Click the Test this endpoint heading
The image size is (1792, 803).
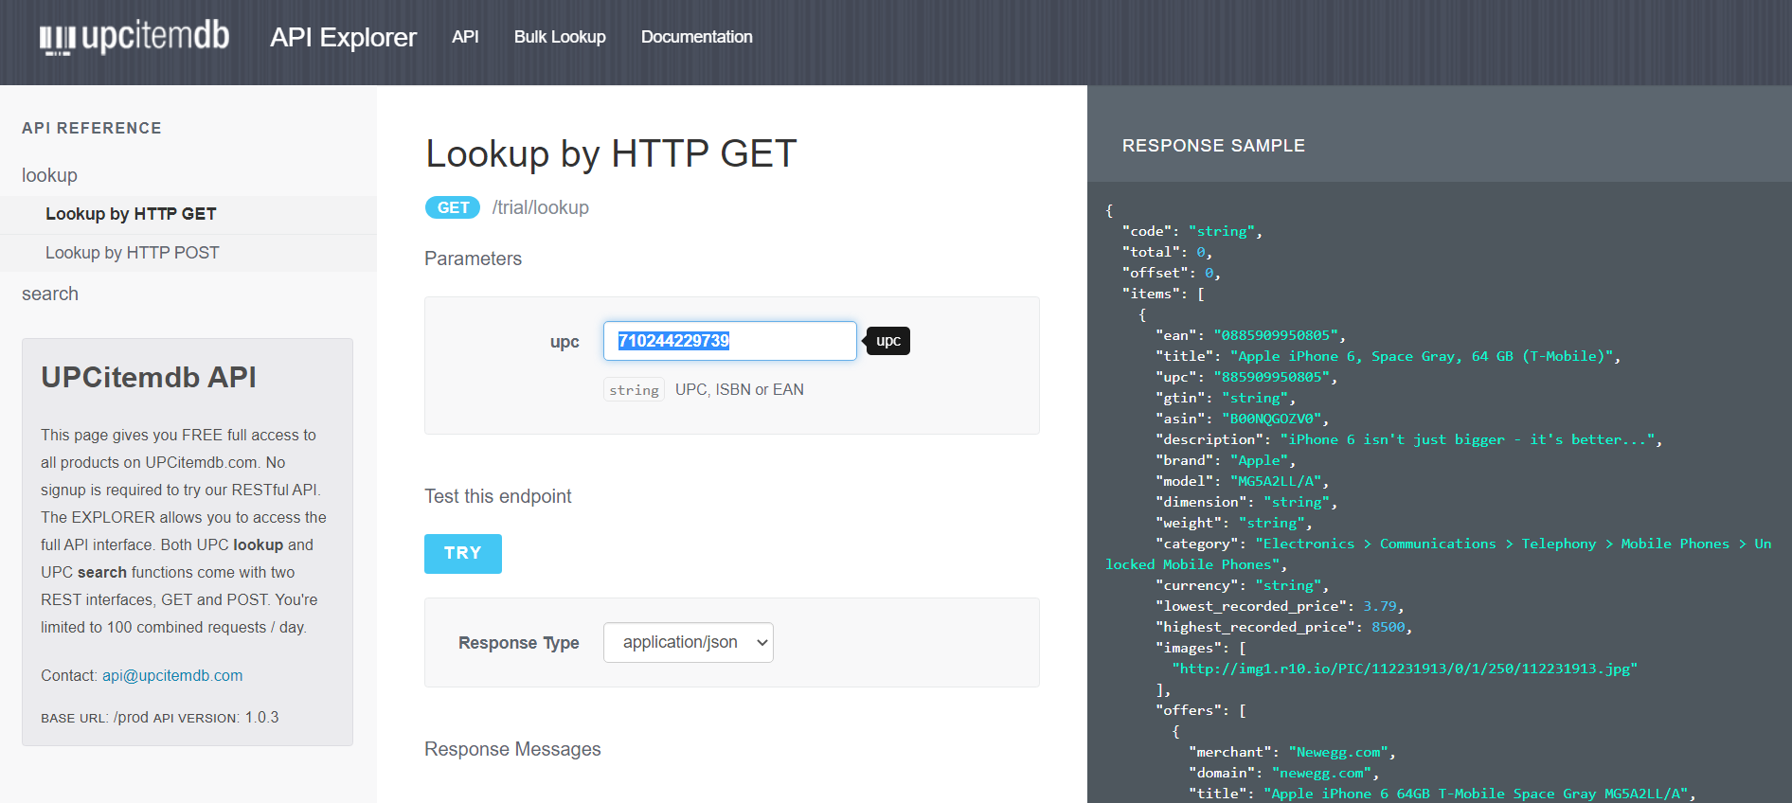pos(498,496)
